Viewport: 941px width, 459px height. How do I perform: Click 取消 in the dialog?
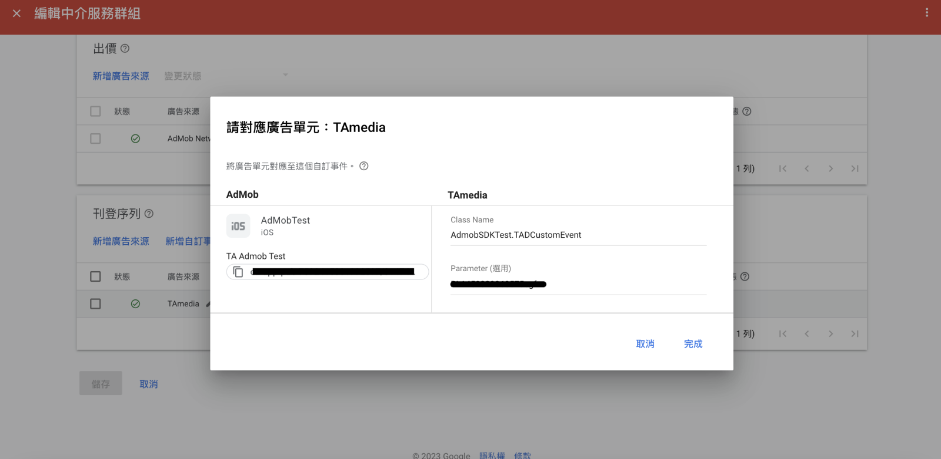[x=645, y=344]
